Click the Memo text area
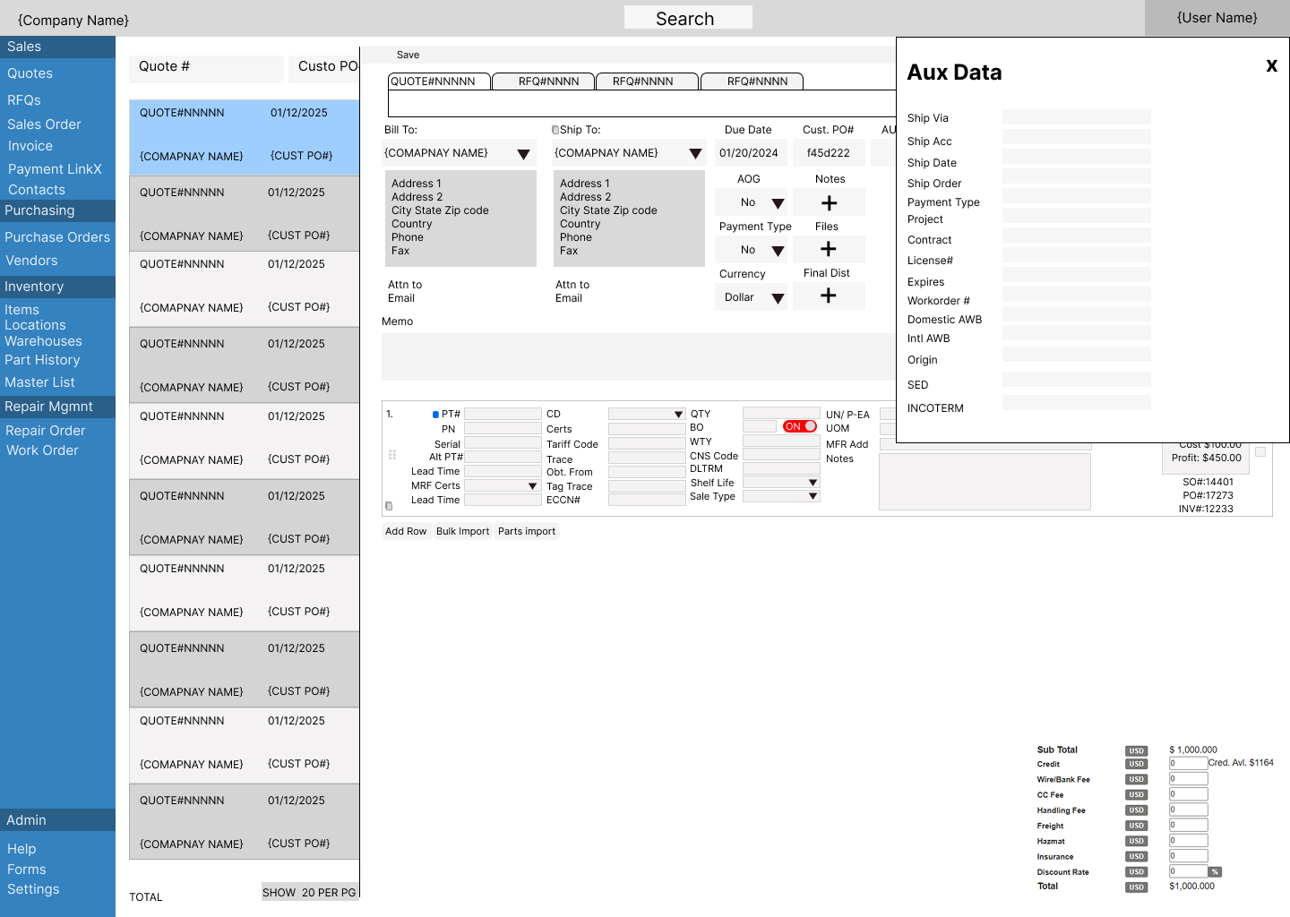 [x=639, y=357]
